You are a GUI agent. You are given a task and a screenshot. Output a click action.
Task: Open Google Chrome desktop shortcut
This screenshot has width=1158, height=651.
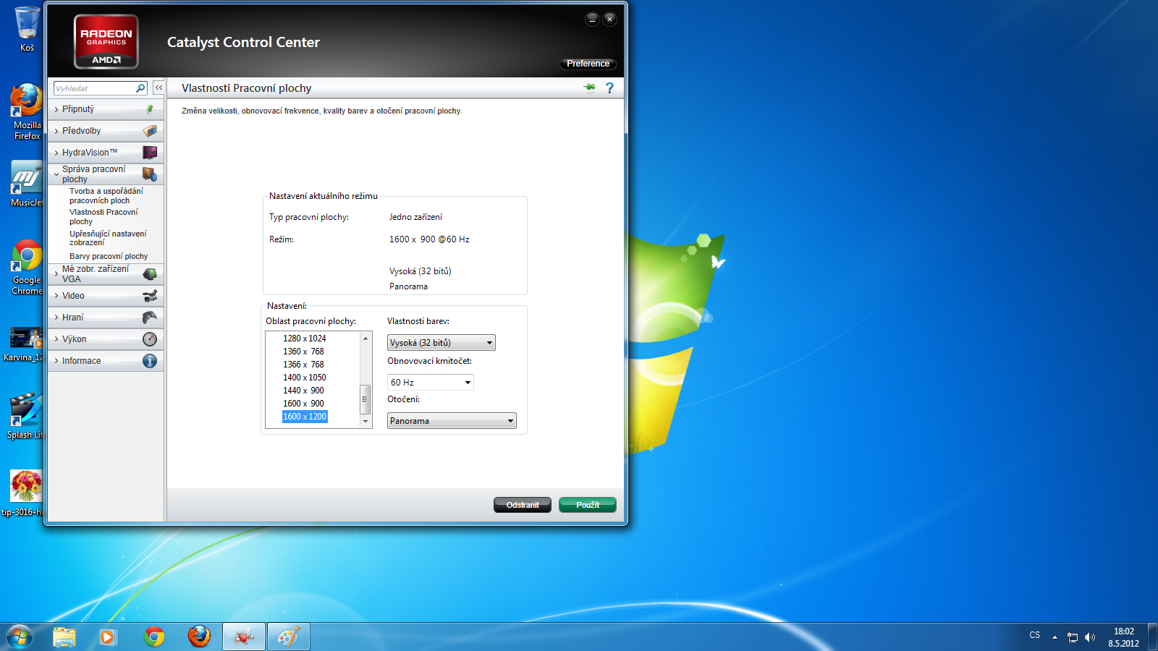(27, 268)
